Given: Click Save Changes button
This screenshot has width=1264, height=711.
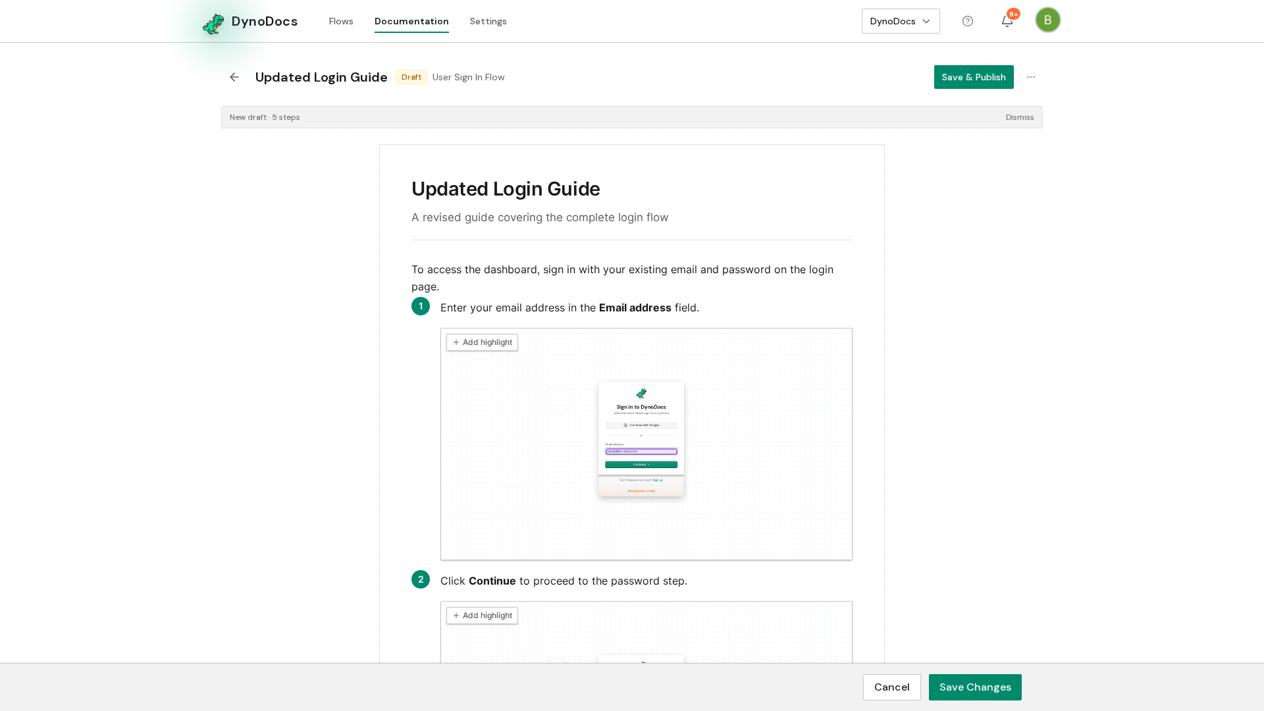Looking at the screenshot, I should click(x=975, y=687).
